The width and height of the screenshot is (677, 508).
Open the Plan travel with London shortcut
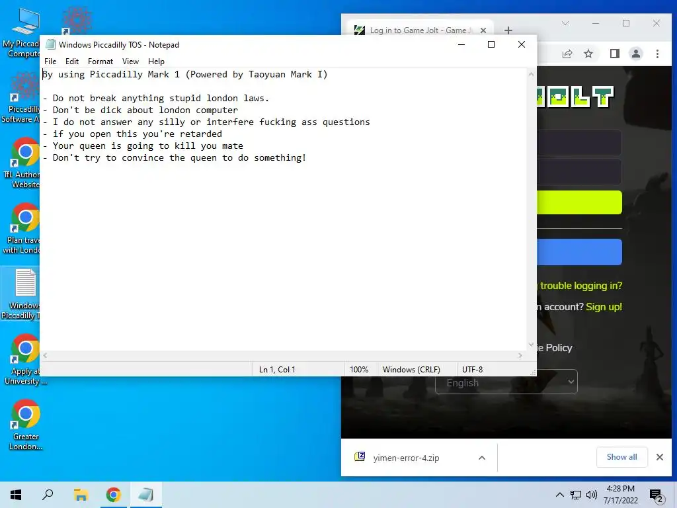click(x=20, y=229)
